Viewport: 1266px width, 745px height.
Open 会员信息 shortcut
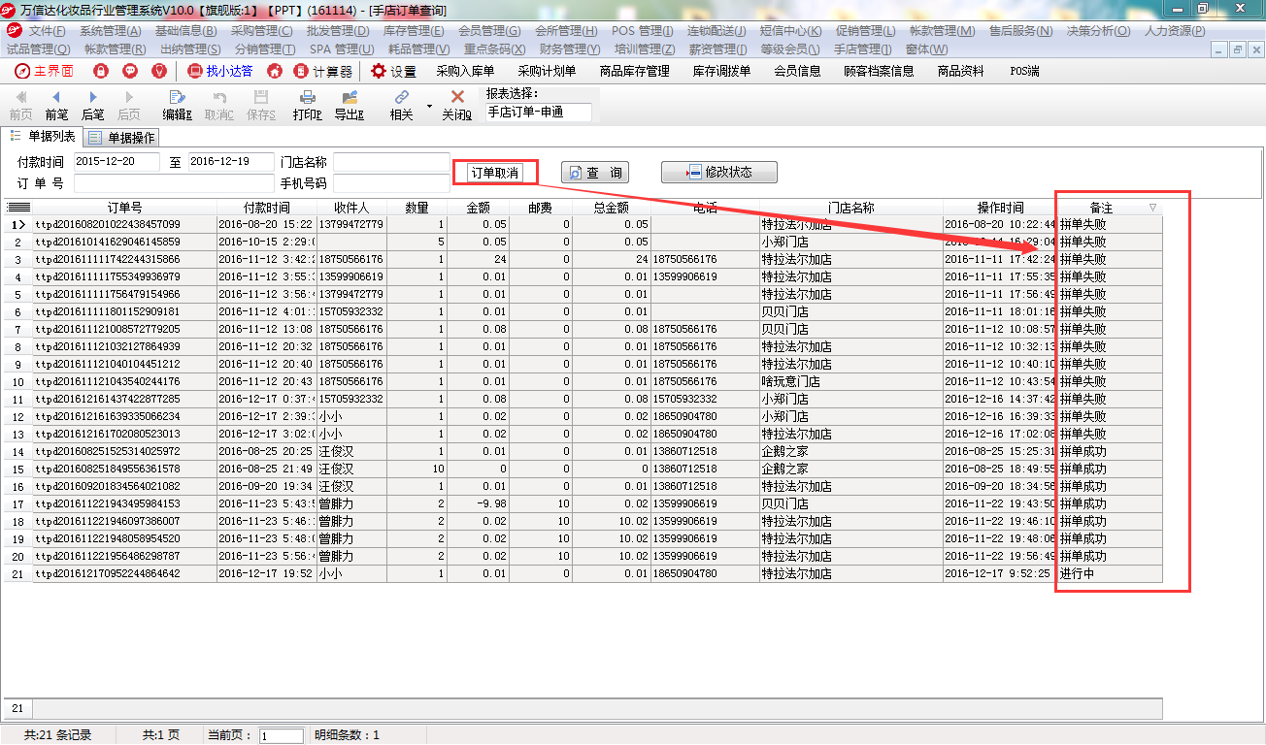(797, 71)
